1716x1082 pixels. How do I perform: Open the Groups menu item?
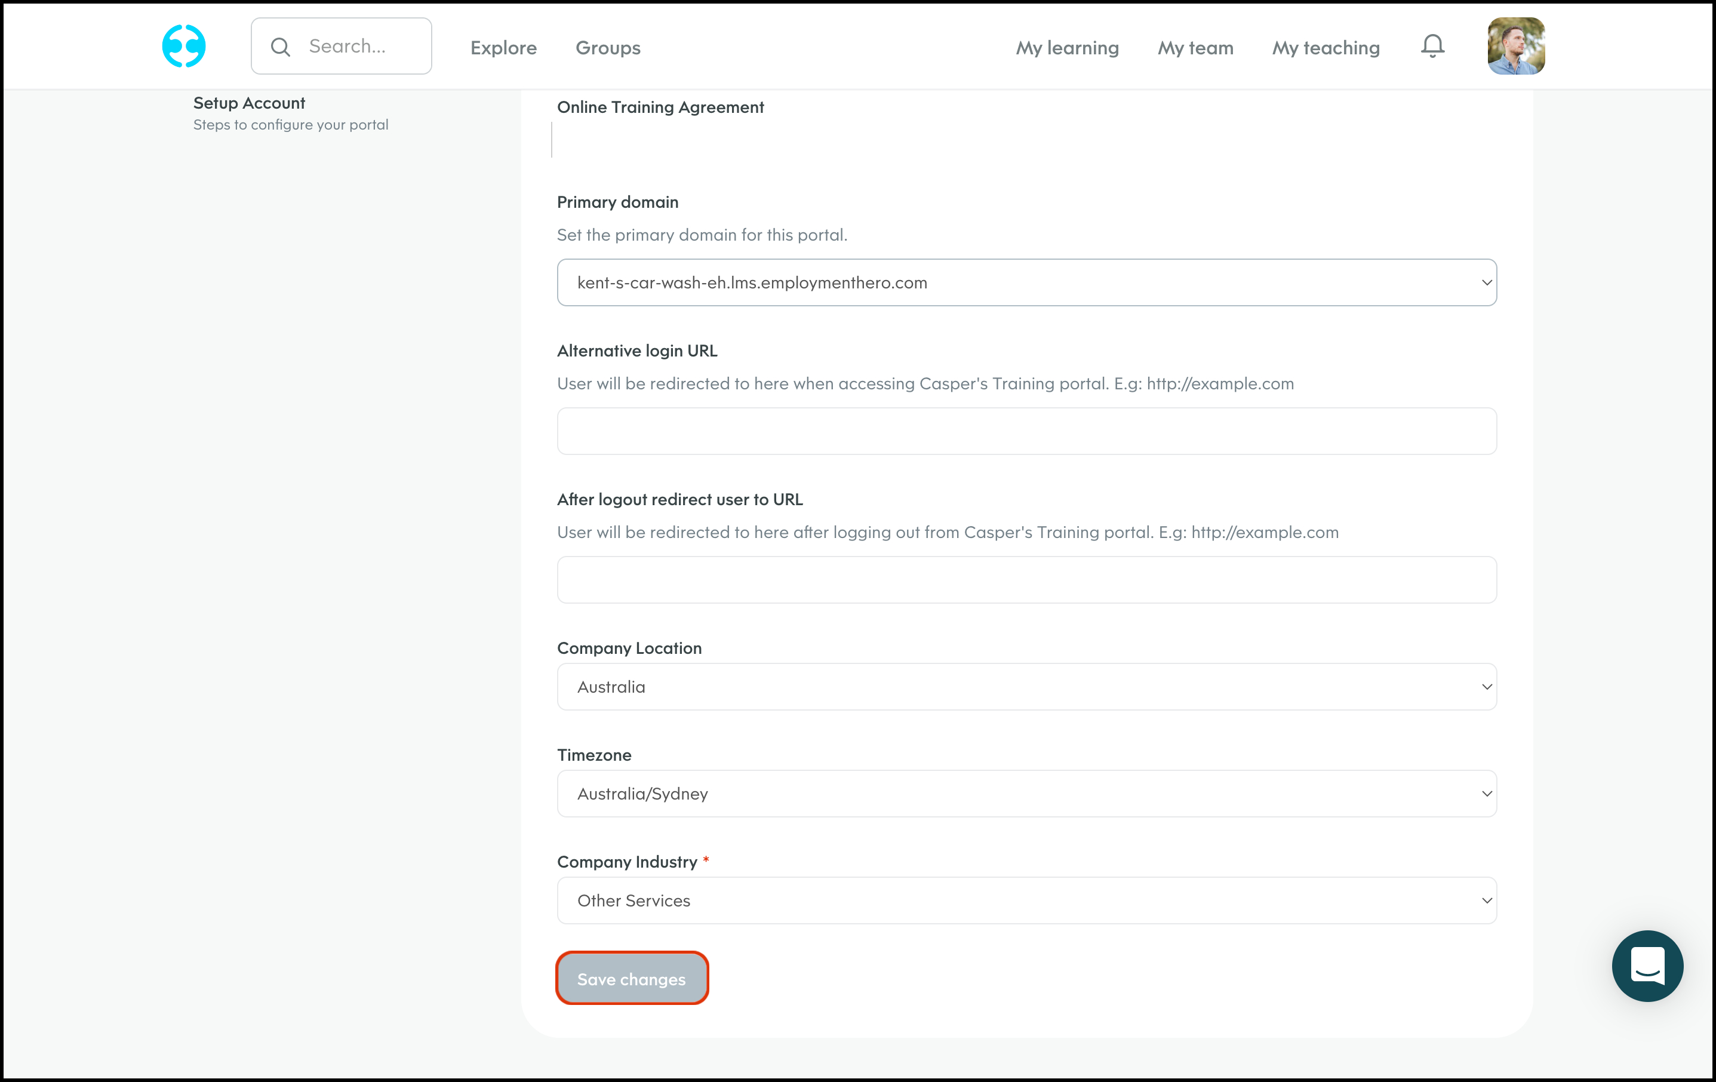[608, 48]
